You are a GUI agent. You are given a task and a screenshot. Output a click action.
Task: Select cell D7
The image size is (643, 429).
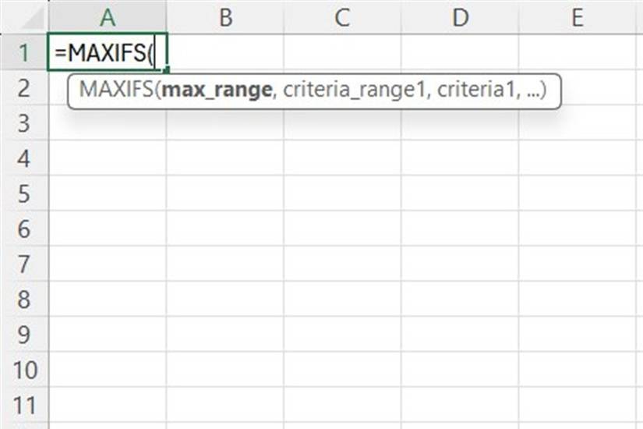tap(460, 264)
